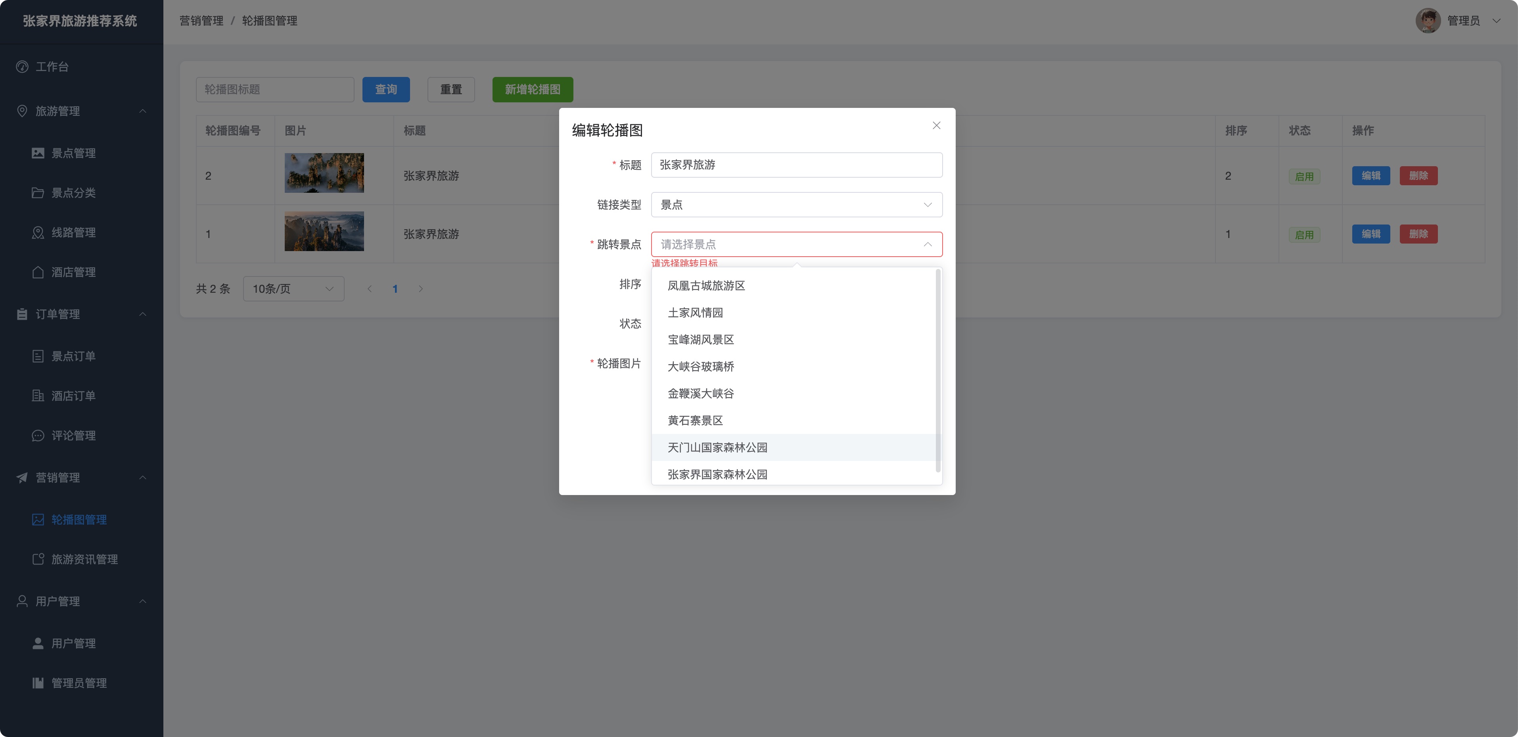Viewport: 1518px width, 737px height.
Task: Delete carousel row number 1
Action: [1418, 234]
